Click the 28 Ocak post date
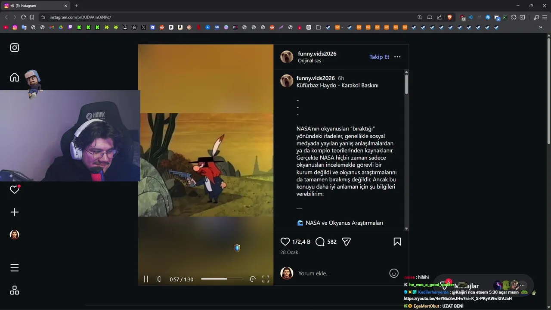The height and width of the screenshot is (310, 551). tap(289, 252)
